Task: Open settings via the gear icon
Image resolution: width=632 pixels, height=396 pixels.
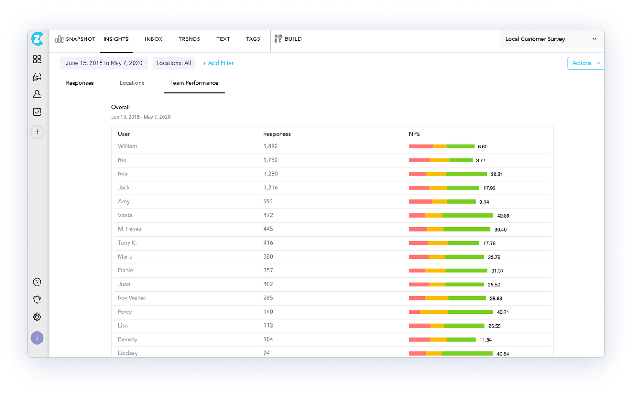Action: (37, 317)
